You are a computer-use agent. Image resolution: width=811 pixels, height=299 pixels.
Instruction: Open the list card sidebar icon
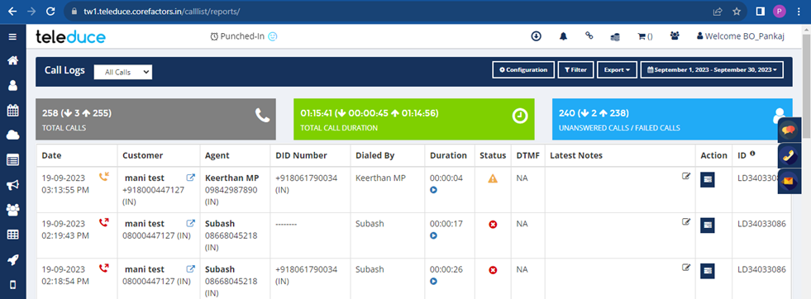tap(12, 160)
